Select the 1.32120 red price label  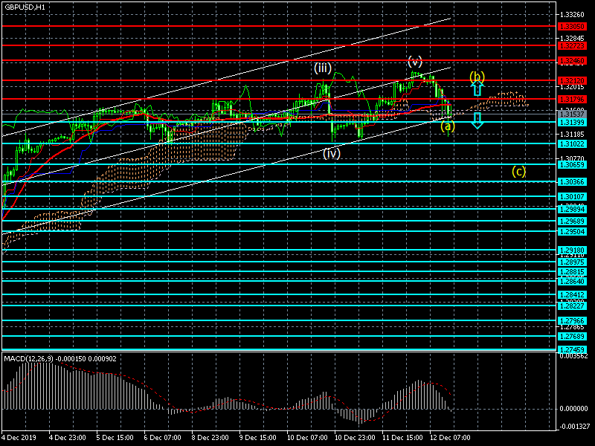click(572, 80)
